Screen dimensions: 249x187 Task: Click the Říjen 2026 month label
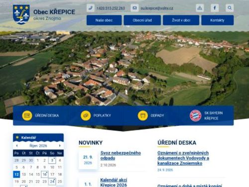[x=38, y=146]
